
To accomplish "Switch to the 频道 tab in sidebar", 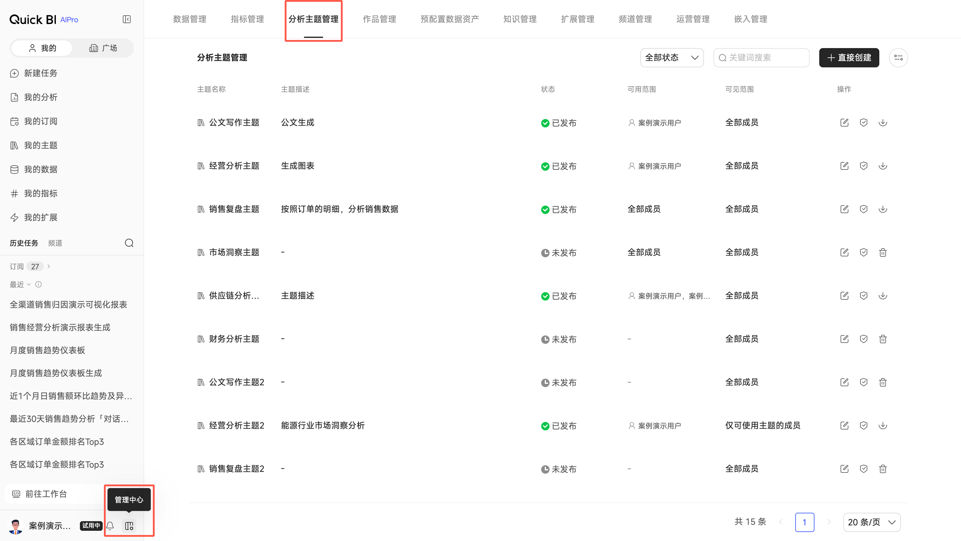I will pos(55,243).
